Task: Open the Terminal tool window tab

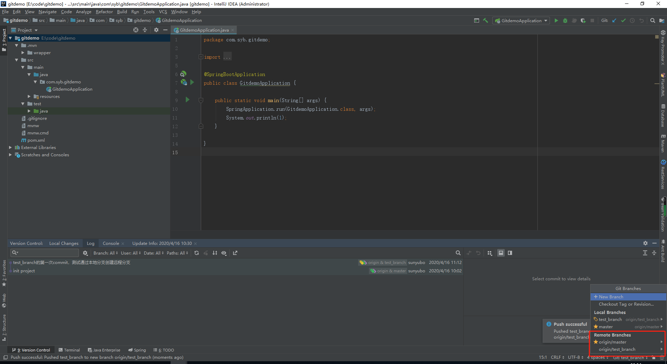Action: point(69,350)
